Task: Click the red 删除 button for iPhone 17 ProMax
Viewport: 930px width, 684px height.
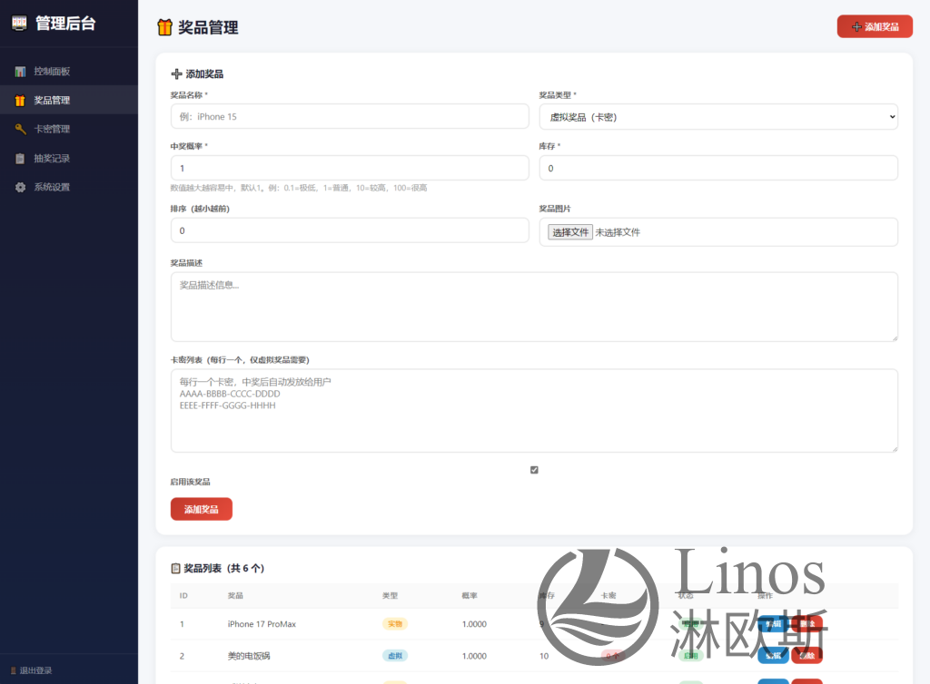Action: pyautogui.click(x=807, y=623)
